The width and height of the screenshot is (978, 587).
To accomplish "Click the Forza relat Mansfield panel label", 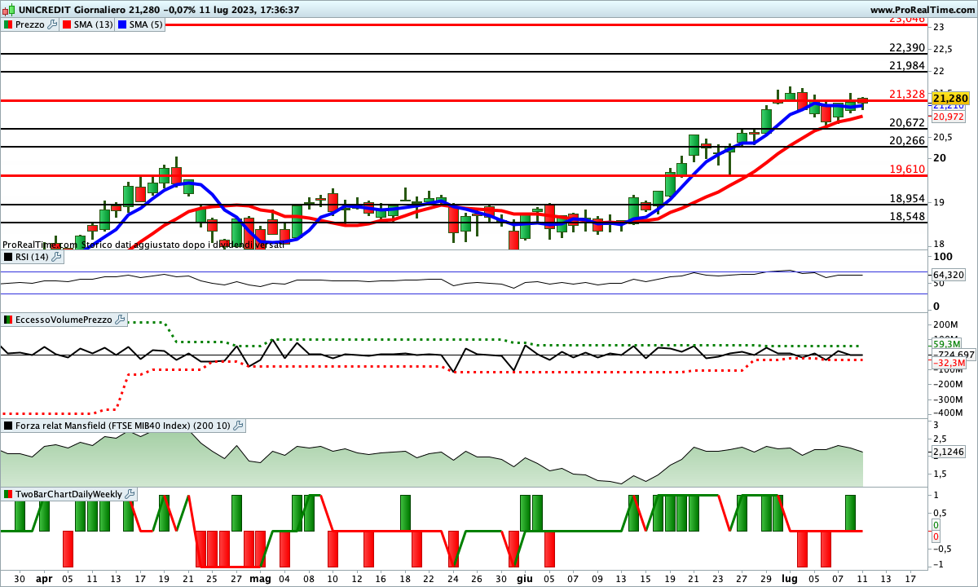I will [x=123, y=426].
